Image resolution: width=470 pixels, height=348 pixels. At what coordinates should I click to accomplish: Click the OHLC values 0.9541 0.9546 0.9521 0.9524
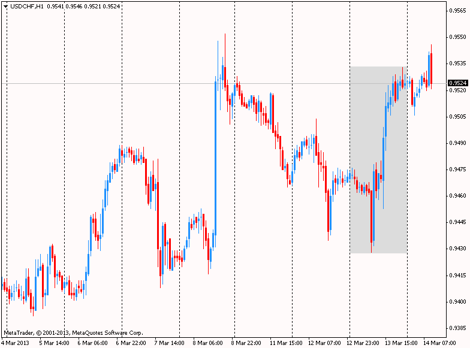click(x=83, y=6)
